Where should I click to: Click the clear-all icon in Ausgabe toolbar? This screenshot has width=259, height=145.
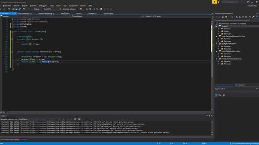coord(75,119)
